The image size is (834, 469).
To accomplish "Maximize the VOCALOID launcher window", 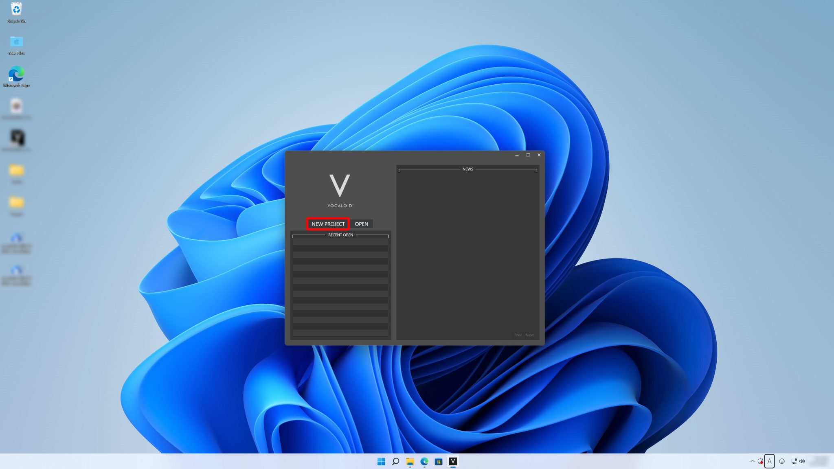I will [528, 155].
